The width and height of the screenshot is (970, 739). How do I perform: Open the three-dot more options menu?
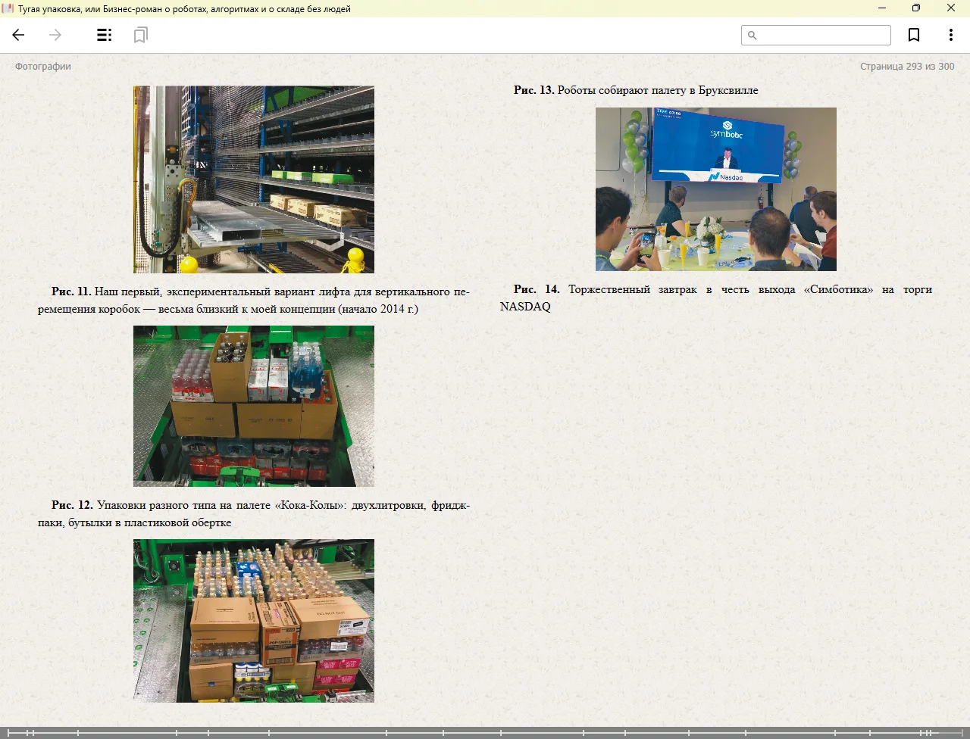click(950, 35)
